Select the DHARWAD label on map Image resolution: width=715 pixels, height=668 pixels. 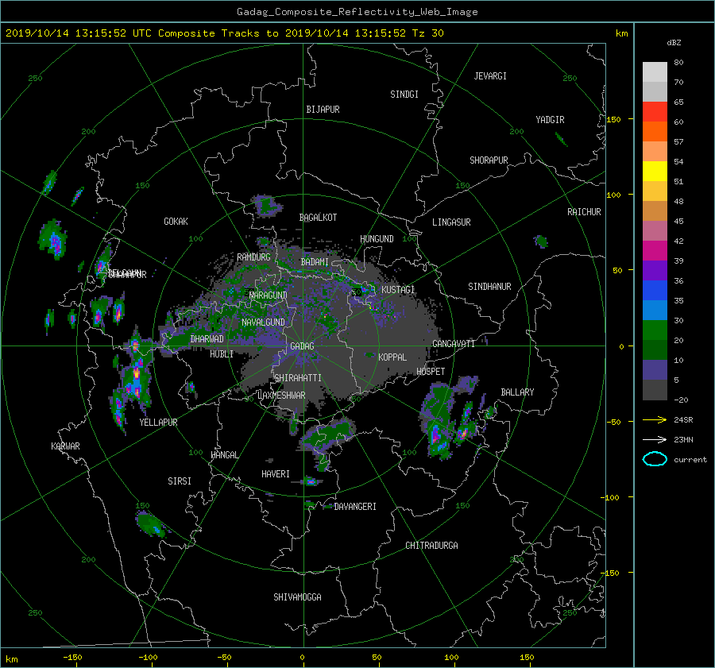pos(207,339)
